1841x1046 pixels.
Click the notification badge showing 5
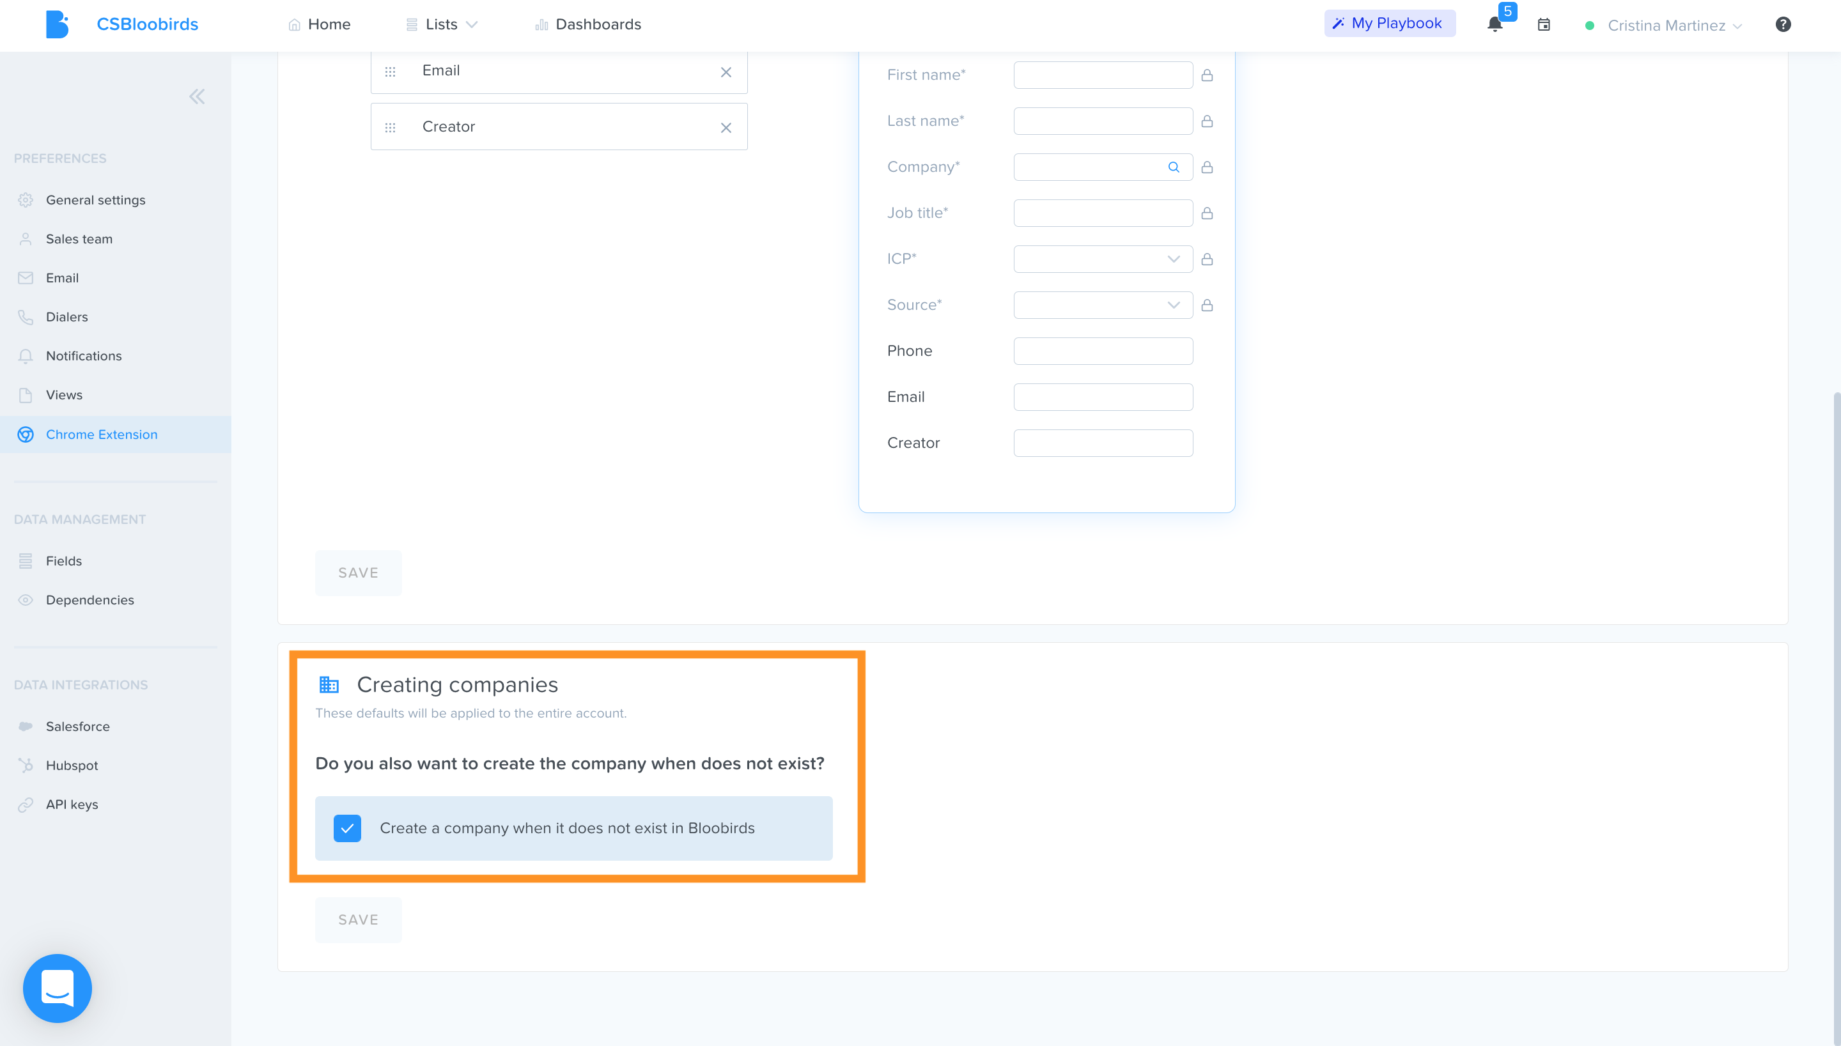[x=1507, y=12]
